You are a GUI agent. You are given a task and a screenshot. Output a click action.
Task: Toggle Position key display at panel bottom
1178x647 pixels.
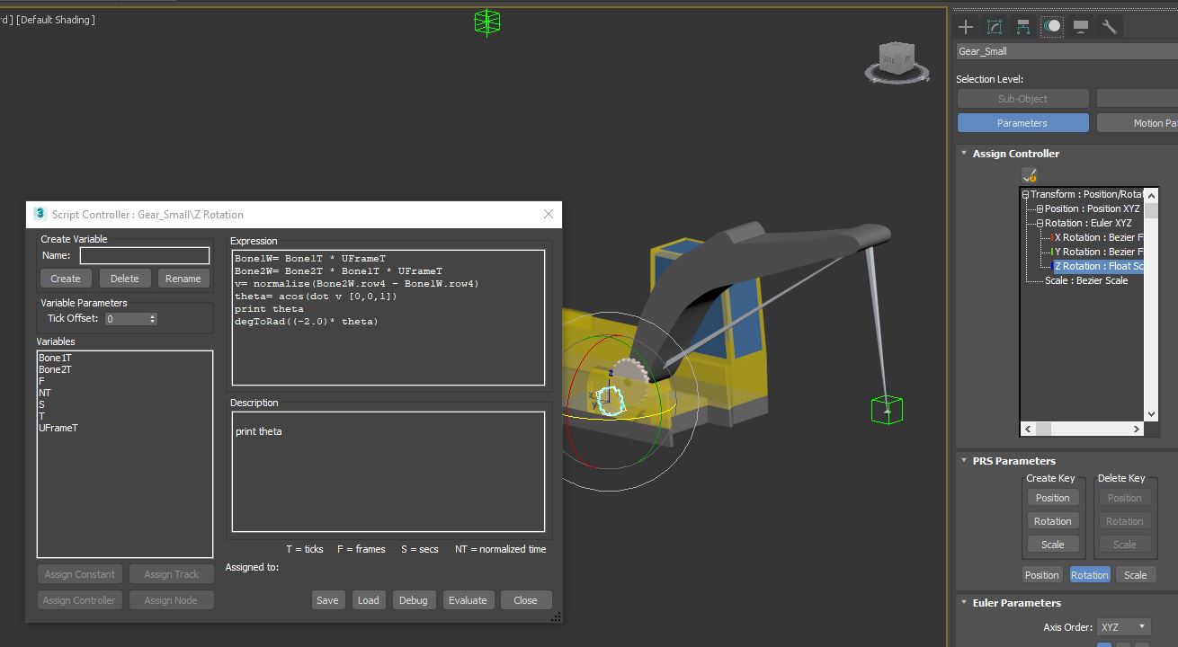[x=1042, y=574]
